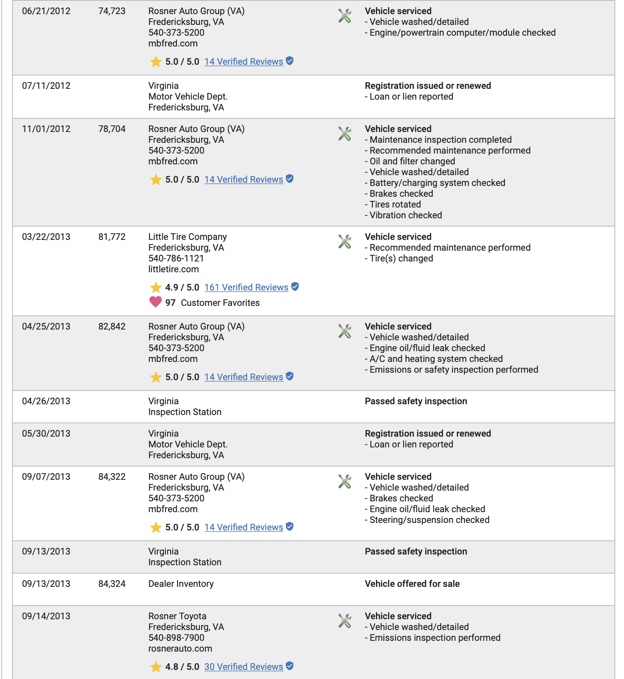Click the verified shield badge next to 161 reviews
Screen dimensions: 624x679
point(295,286)
